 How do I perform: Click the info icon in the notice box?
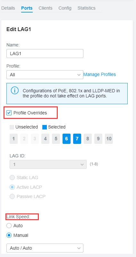tap(15, 91)
